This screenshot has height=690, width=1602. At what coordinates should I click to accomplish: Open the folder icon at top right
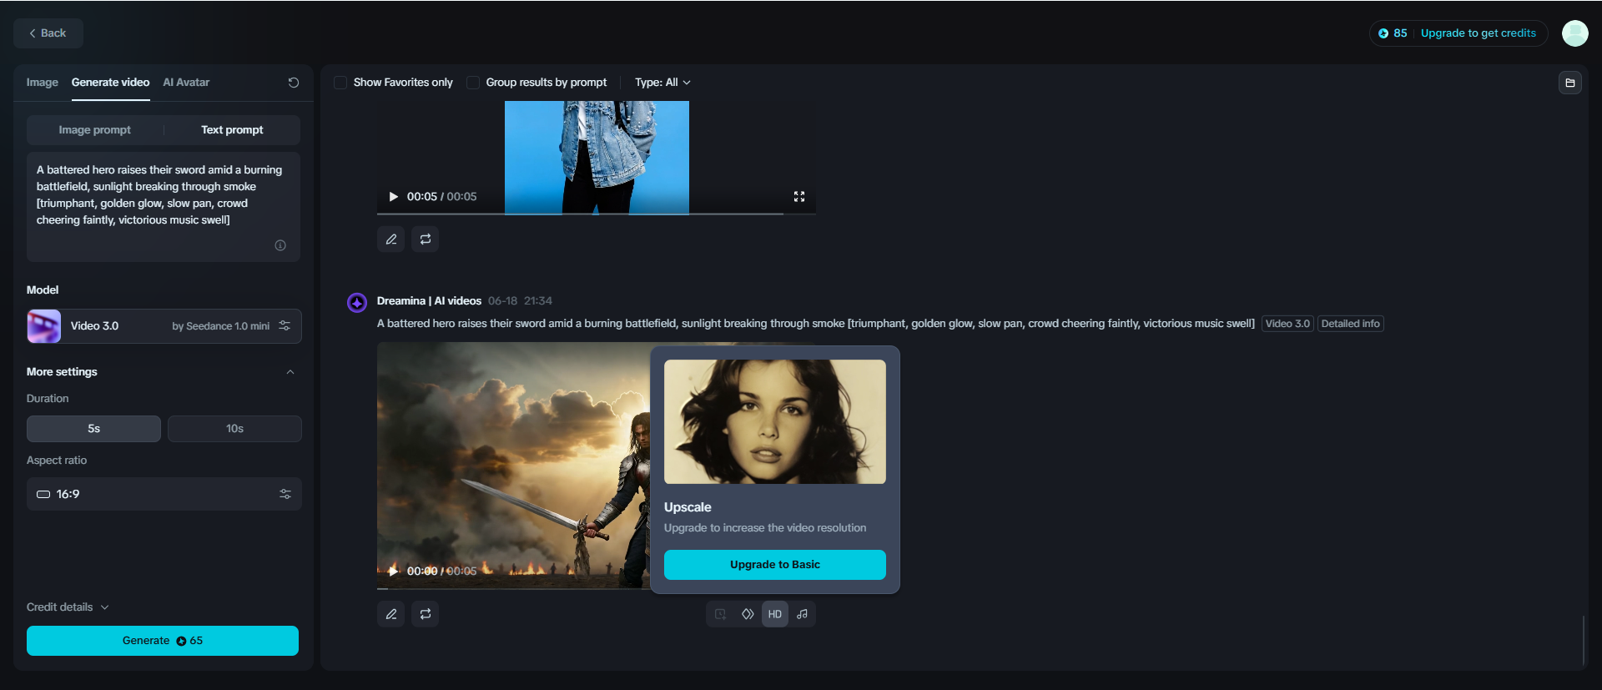(1570, 83)
